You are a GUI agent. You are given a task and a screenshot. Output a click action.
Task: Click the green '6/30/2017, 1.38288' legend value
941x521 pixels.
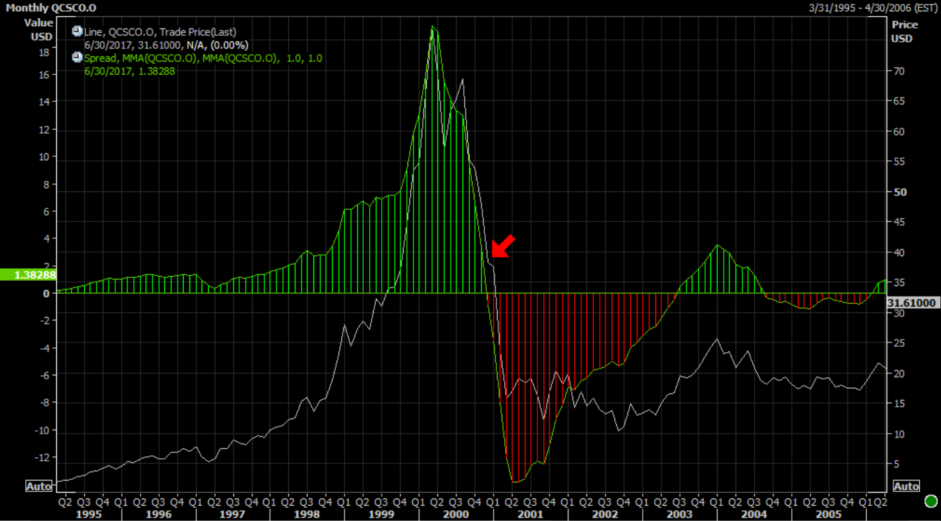pos(129,71)
